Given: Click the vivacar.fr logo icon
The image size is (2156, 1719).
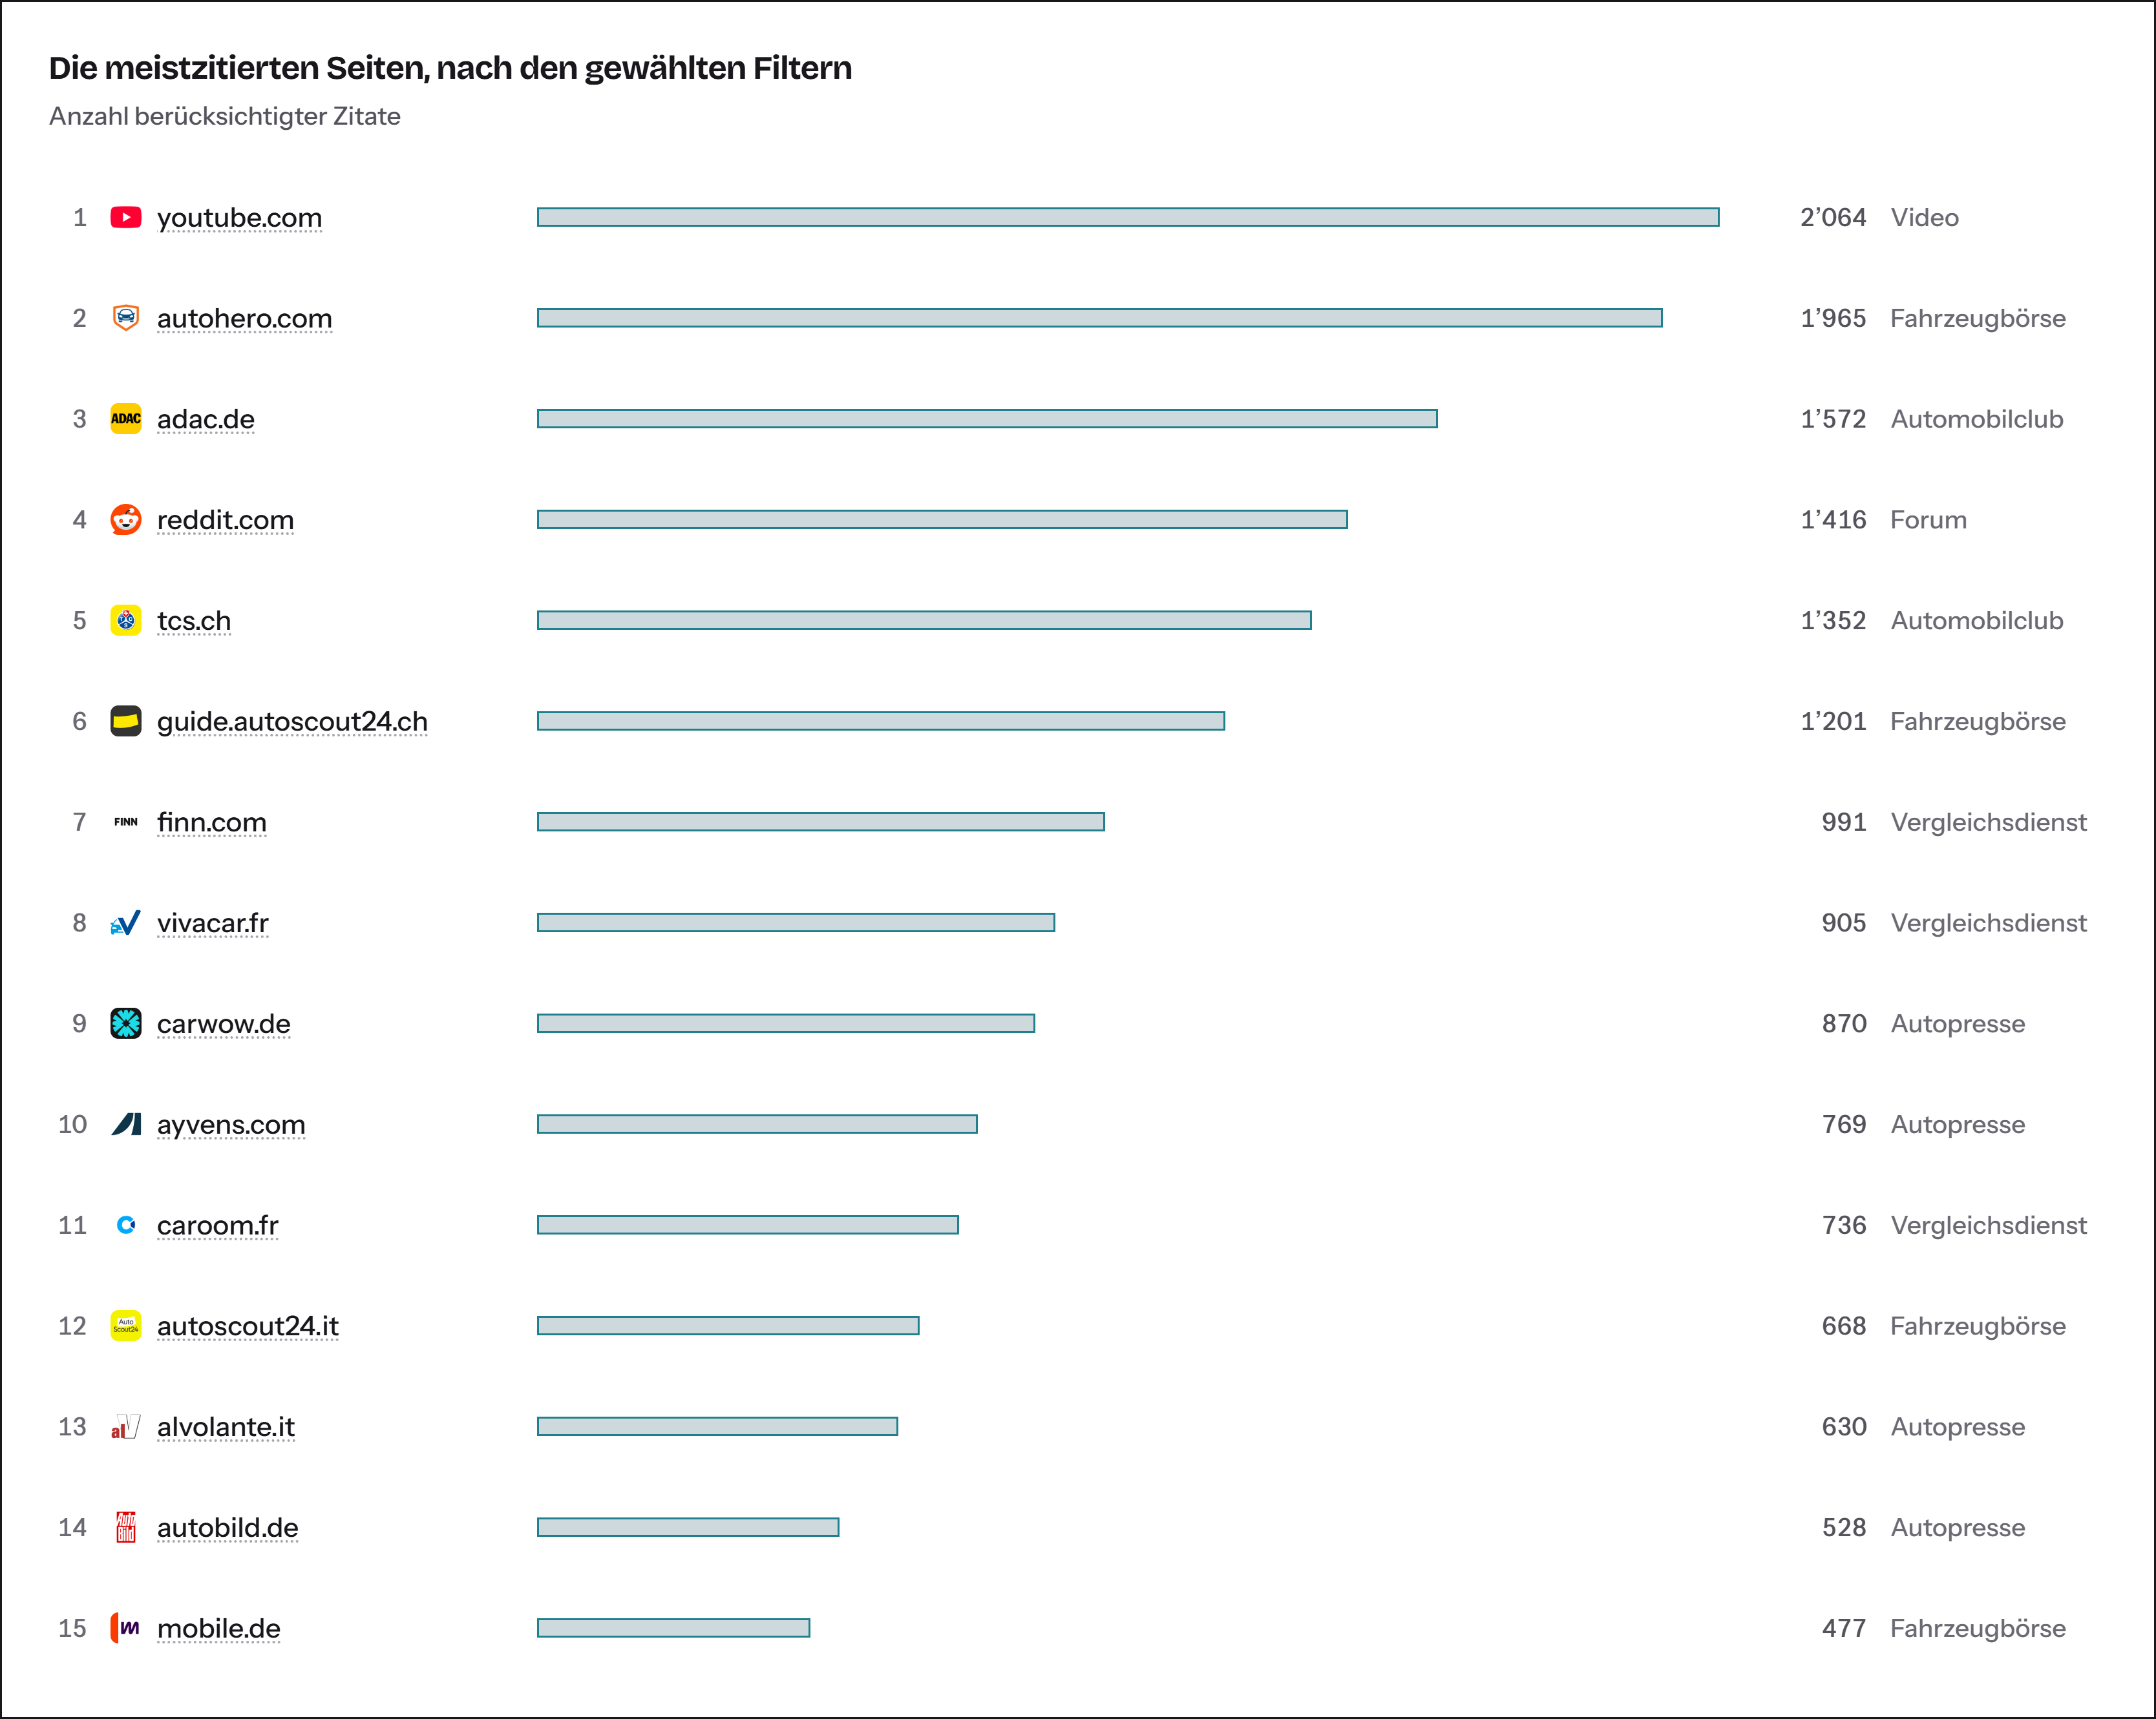Looking at the screenshot, I should (125, 922).
